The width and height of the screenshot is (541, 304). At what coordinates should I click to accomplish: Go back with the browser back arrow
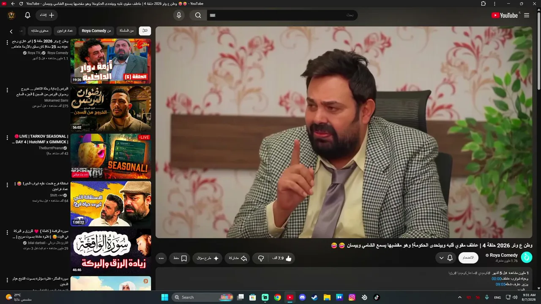(13, 4)
